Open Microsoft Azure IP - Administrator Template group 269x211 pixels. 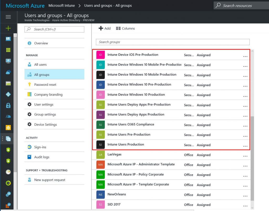[x=141, y=164]
